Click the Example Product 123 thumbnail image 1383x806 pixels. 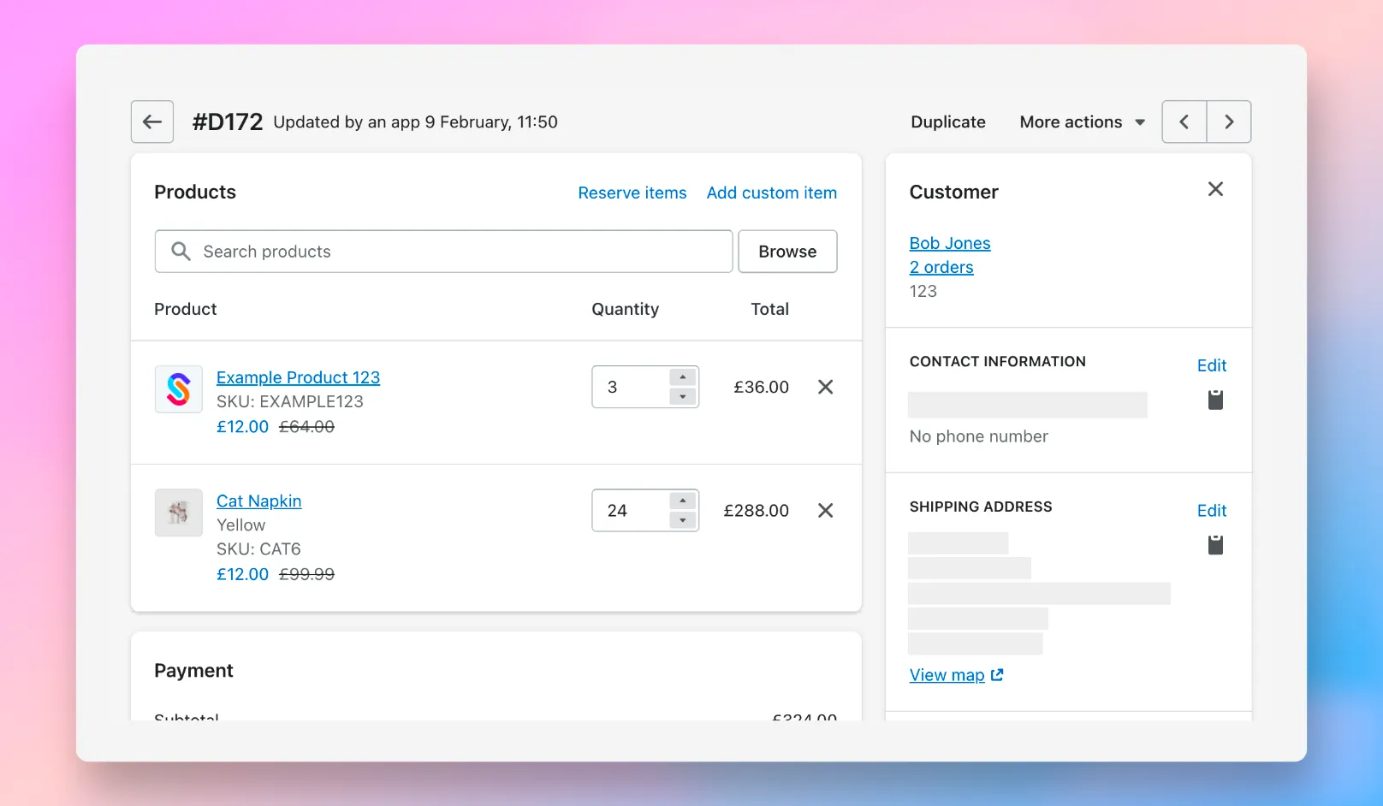178,389
